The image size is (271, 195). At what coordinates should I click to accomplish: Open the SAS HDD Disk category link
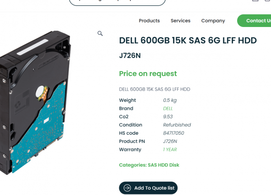pyautogui.click(x=164, y=165)
